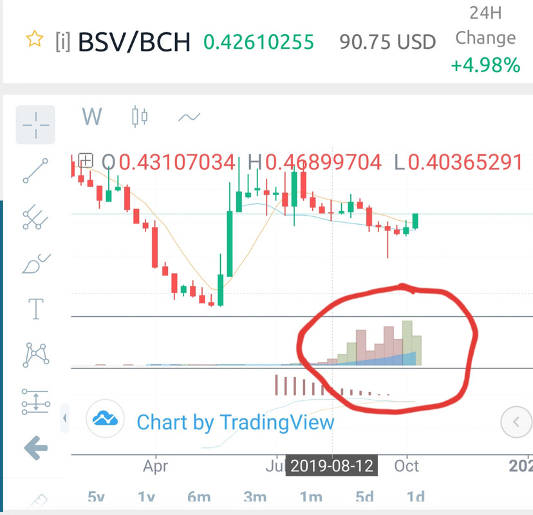Select the XABCD pattern tool

(x=35, y=355)
